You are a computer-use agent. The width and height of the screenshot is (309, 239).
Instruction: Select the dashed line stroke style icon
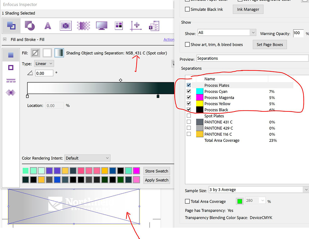tap(11, 80)
